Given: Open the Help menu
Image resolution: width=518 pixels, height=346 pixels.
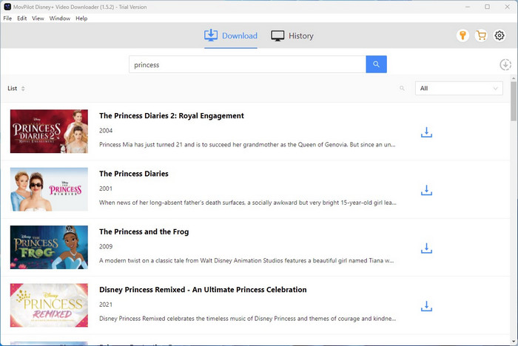Looking at the screenshot, I should click(81, 18).
